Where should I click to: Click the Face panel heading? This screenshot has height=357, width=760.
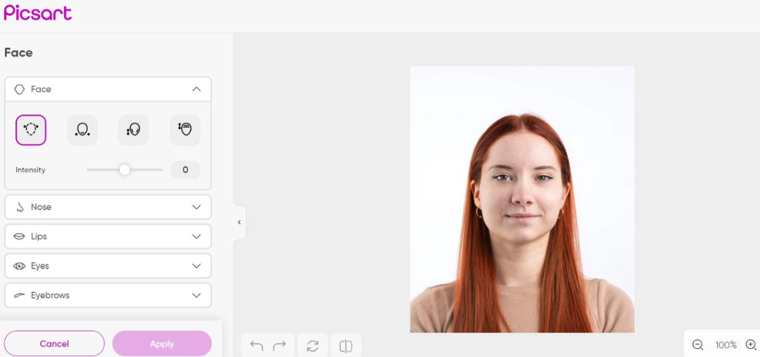18,53
